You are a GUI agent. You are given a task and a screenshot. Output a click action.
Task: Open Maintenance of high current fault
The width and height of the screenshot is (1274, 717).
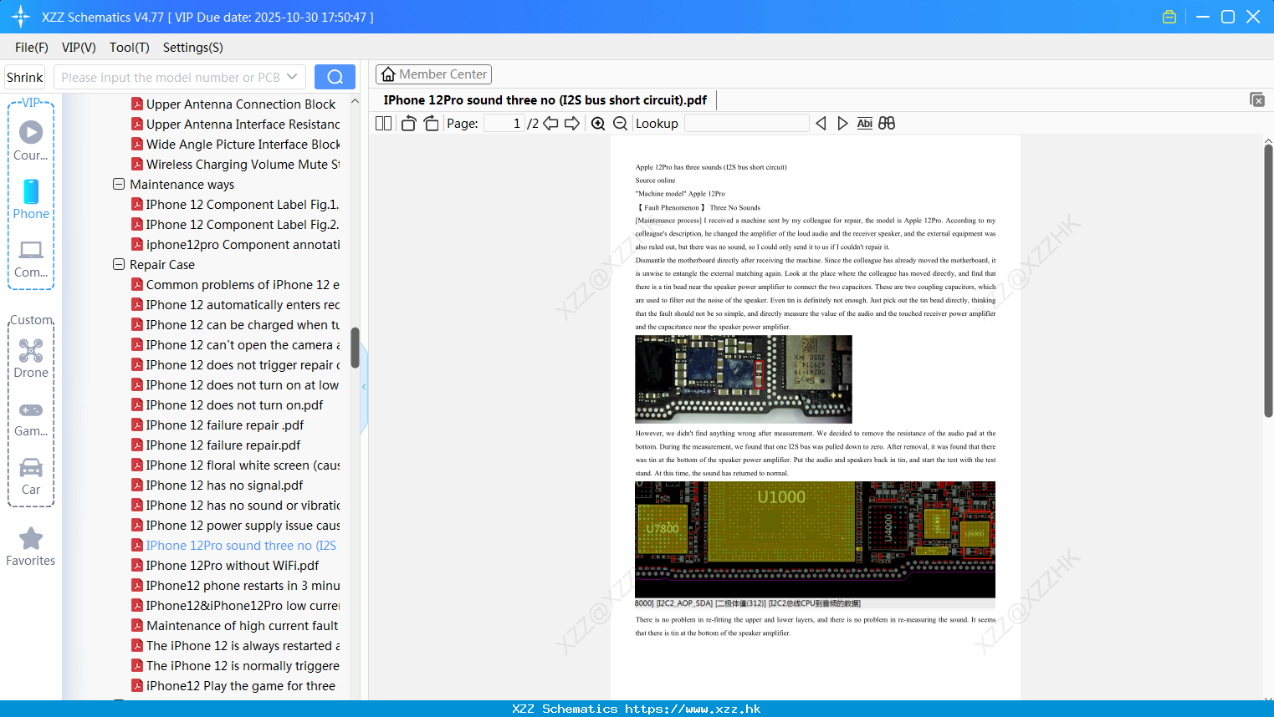point(235,625)
